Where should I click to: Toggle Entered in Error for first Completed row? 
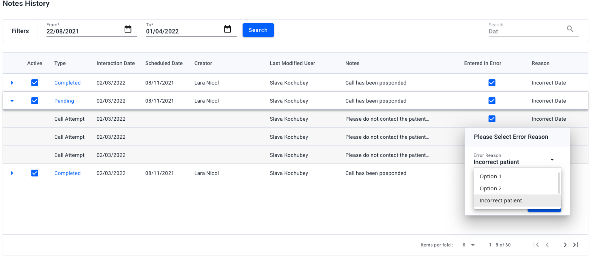492,83
